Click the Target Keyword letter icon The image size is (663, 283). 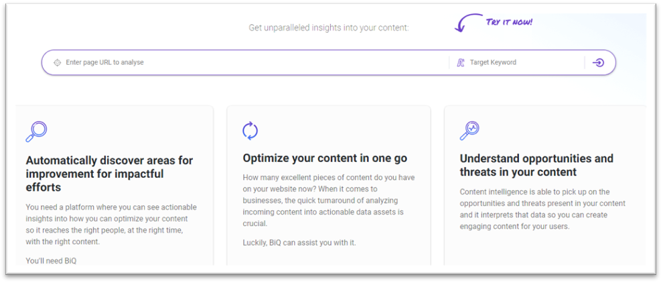[x=461, y=62]
